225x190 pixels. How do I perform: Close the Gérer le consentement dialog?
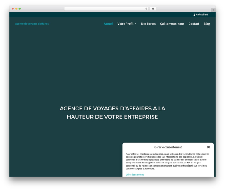tap(208, 147)
